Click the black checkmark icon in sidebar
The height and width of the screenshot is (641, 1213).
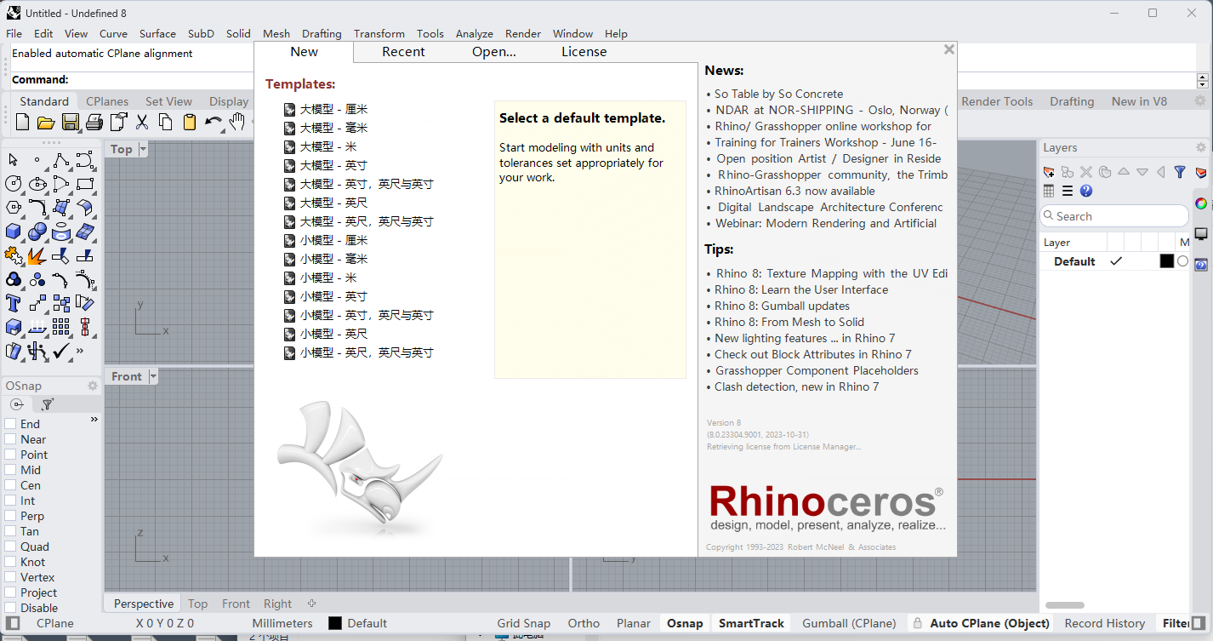tap(61, 351)
